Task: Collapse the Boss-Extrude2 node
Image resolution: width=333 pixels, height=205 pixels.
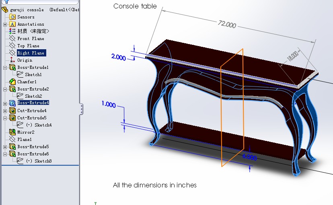Action: point(5,89)
